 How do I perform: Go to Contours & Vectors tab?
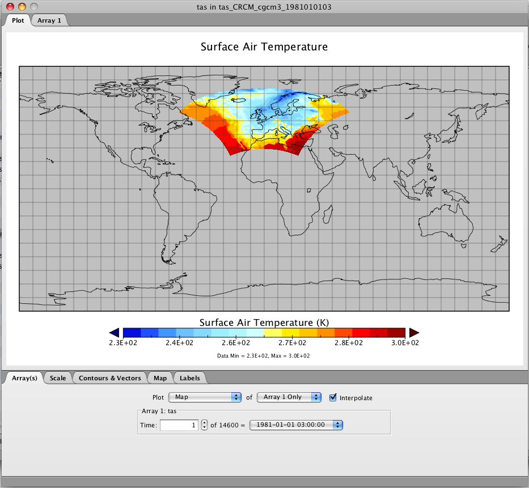109,378
